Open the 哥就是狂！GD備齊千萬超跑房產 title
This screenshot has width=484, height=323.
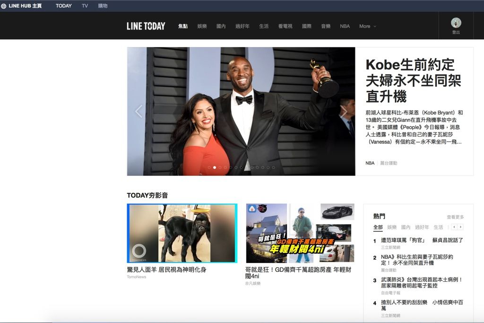coord(298,273)
